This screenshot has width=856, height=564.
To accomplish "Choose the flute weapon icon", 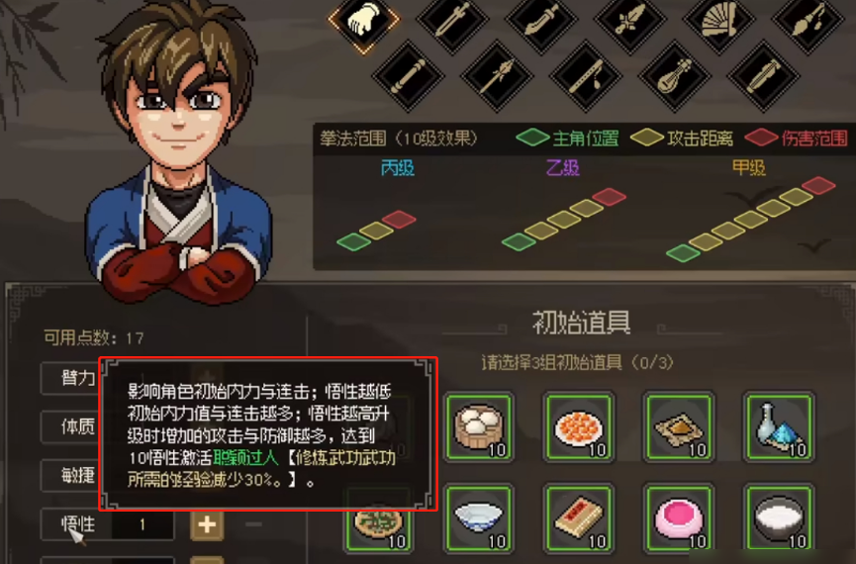I will tap(586, 76).
